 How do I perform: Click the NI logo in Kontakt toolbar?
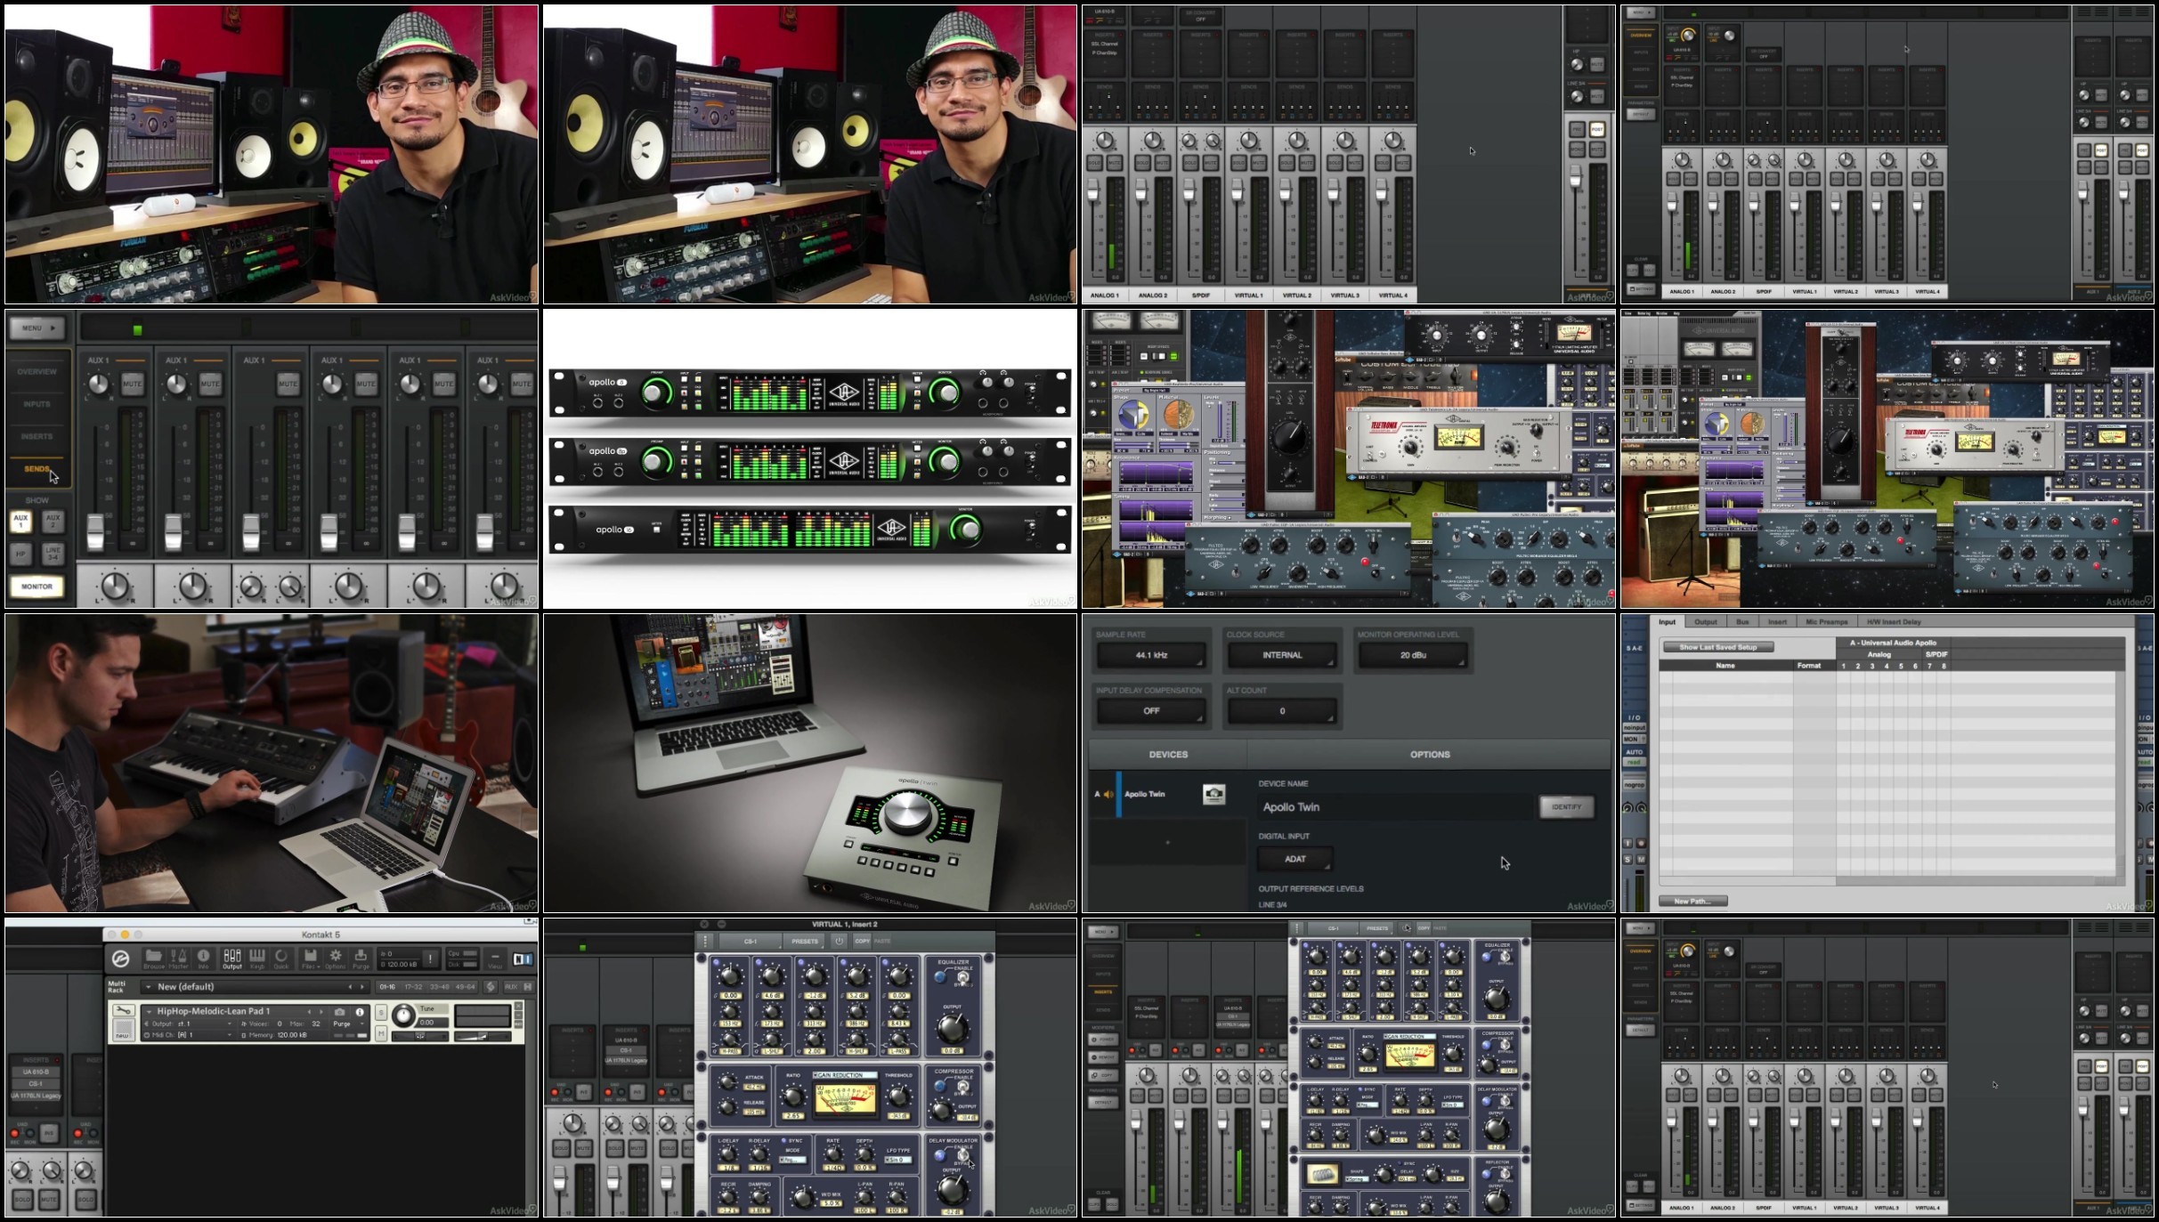[523, 959]
